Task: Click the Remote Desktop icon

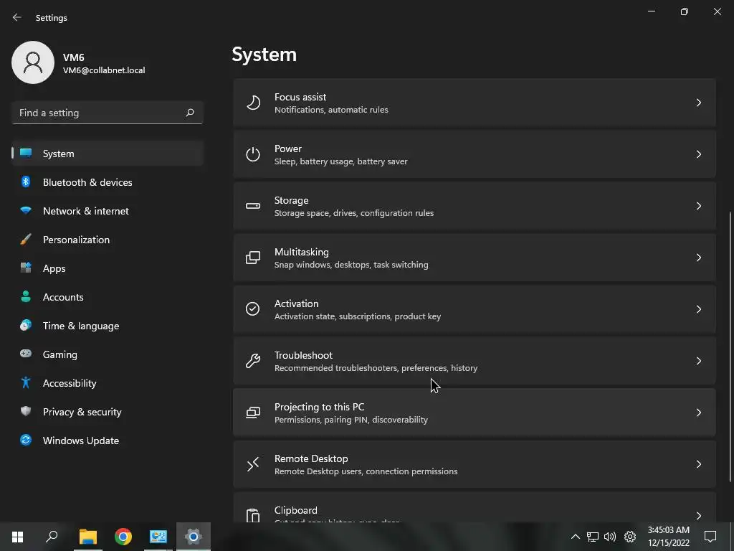Action: [253, 464]
